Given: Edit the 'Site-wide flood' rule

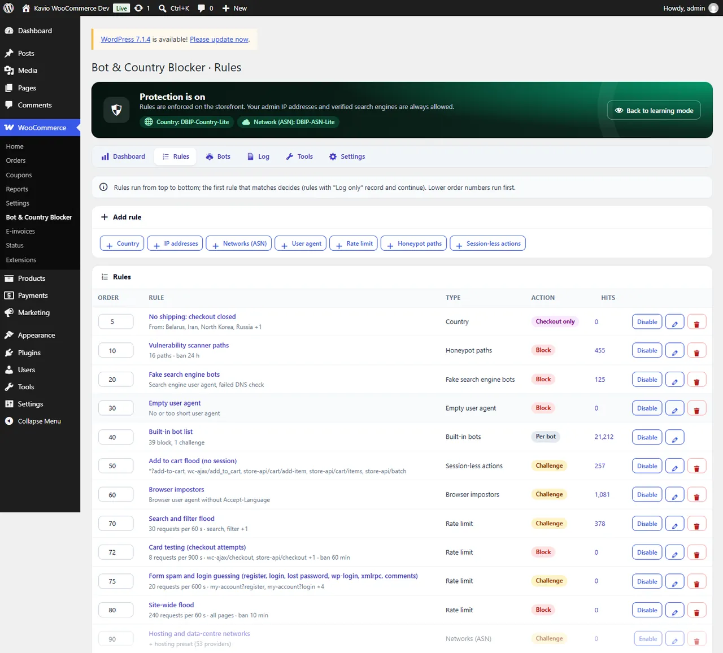Looking at the screenshot, I should pyautogui.click(x=675, y=610).
